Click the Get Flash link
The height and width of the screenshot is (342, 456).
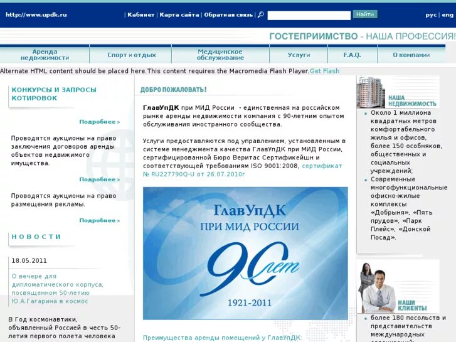324,71
